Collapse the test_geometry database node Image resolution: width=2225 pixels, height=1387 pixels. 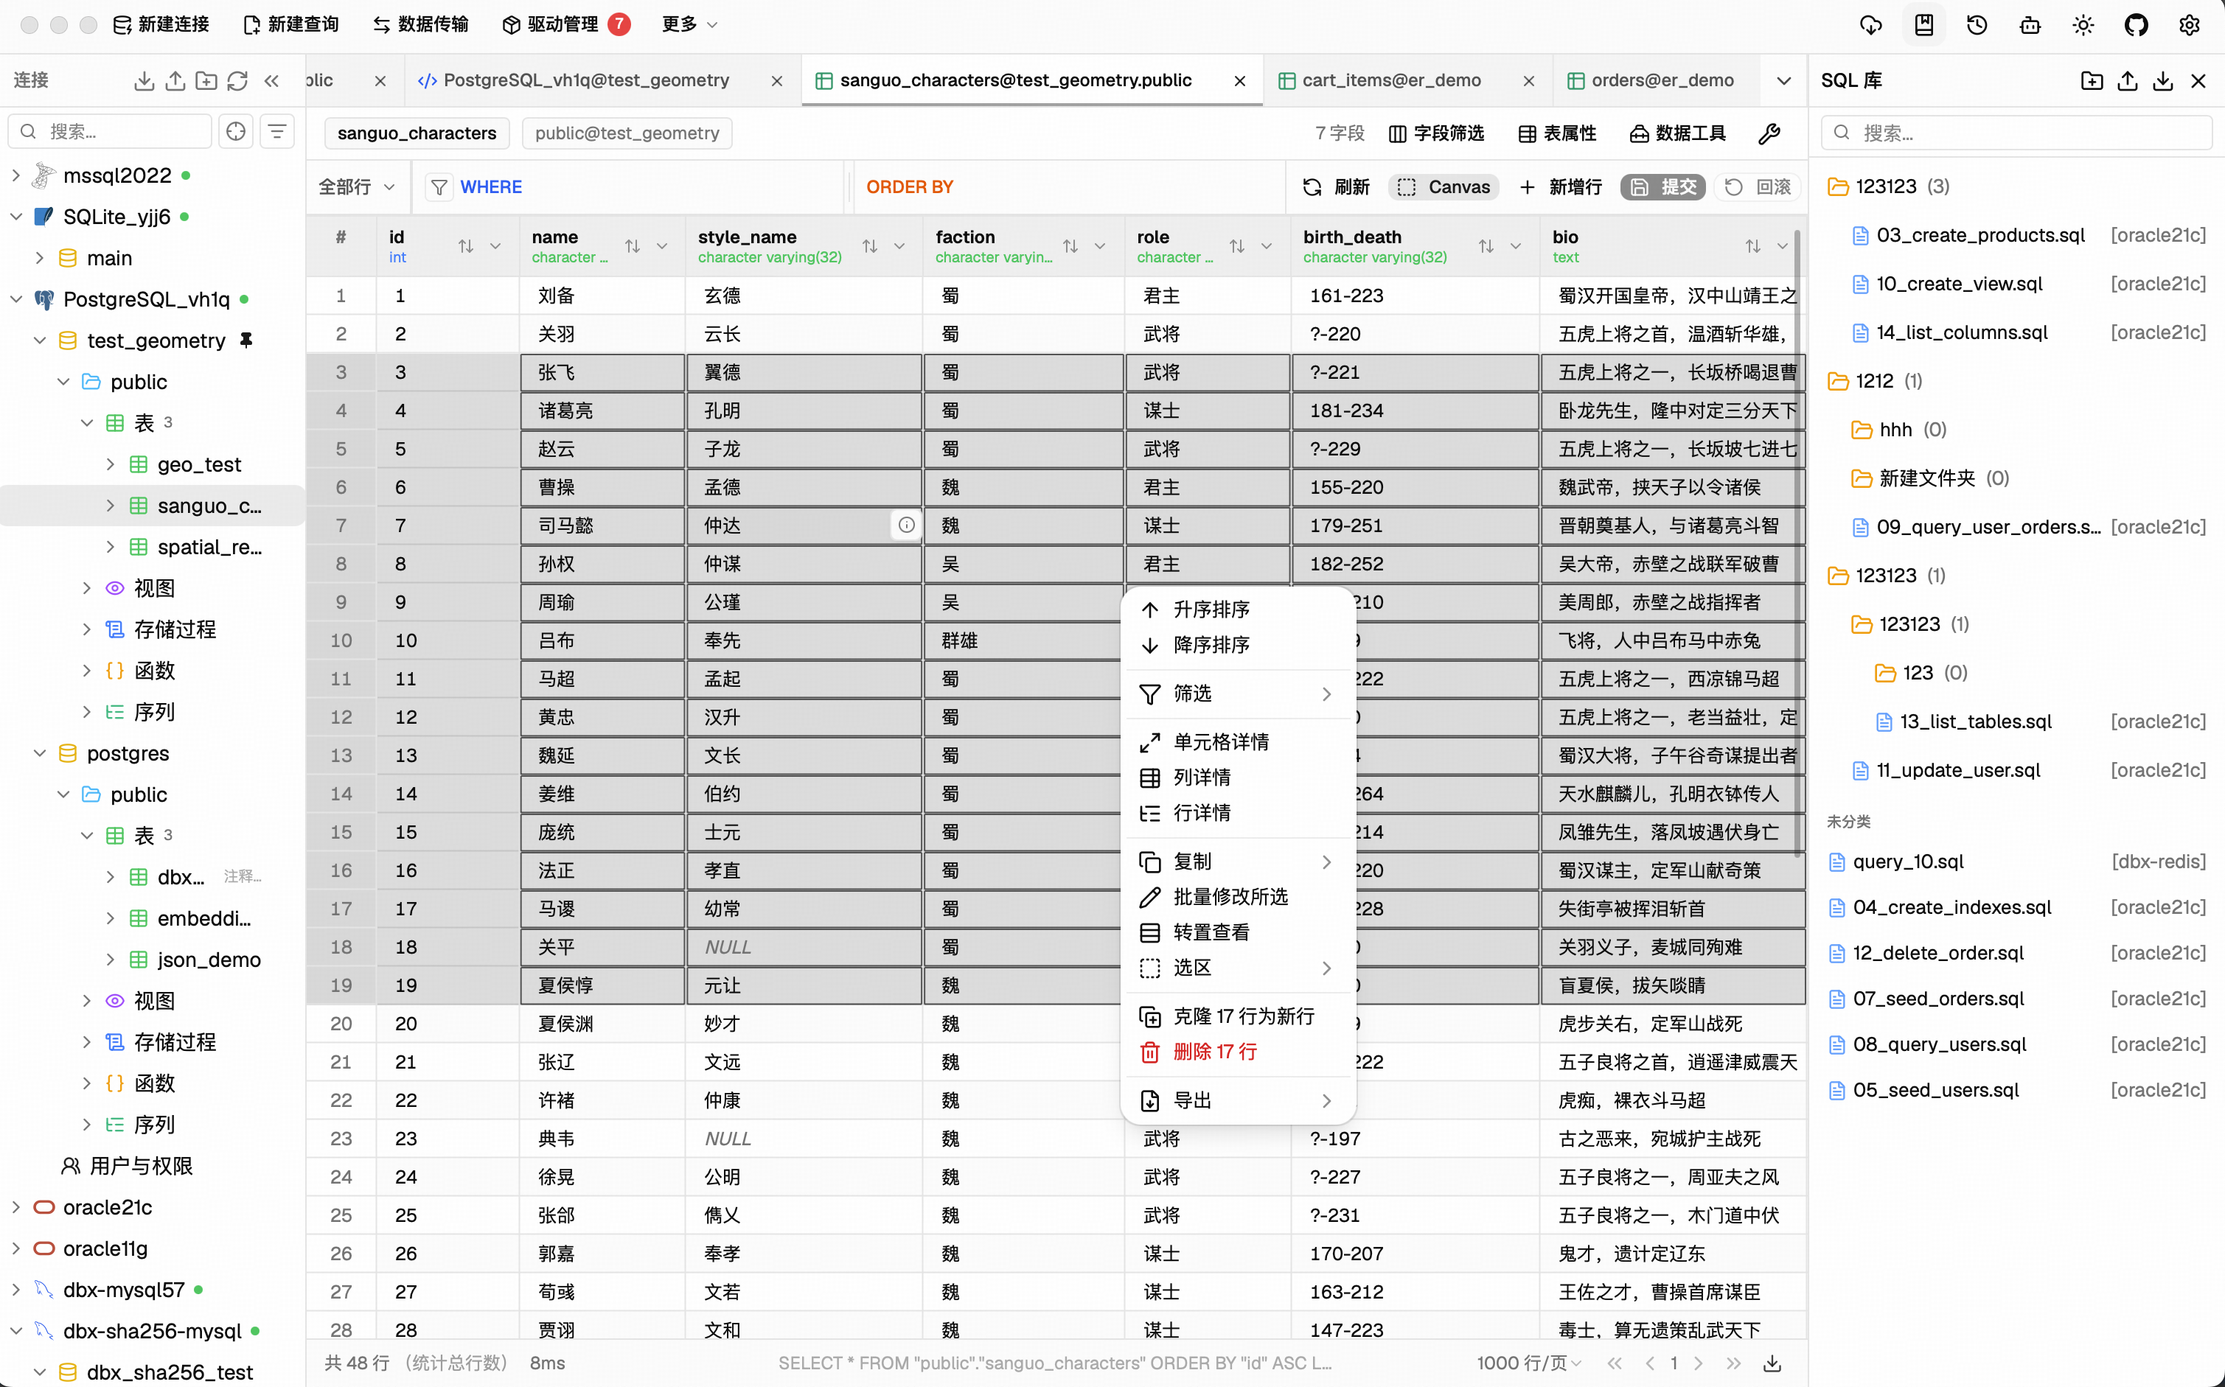tap(40, 340)
